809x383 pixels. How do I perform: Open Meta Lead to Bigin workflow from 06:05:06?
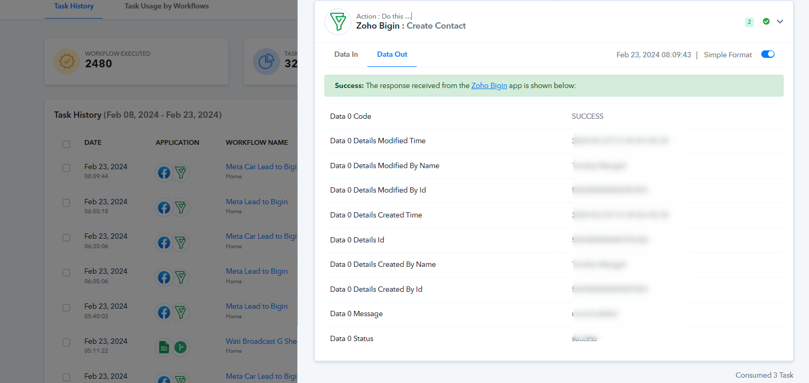257,271
